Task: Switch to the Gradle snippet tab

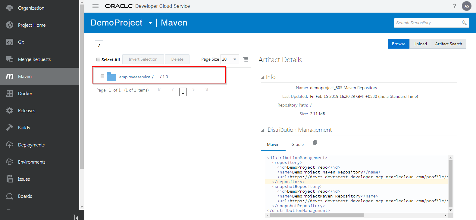Action: click(x=298, y=145)
